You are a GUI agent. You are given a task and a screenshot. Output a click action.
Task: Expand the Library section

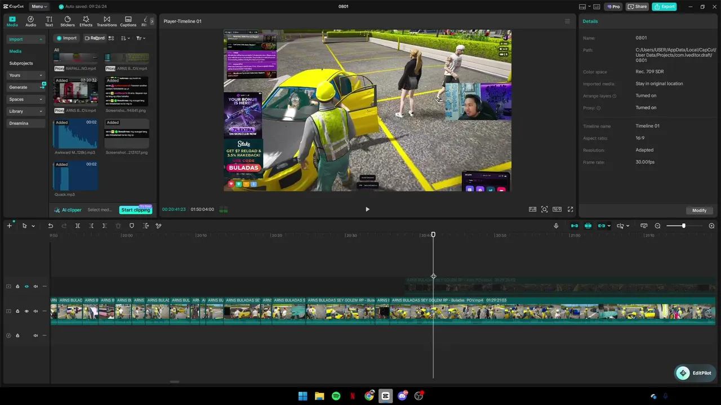click(26, 111)
